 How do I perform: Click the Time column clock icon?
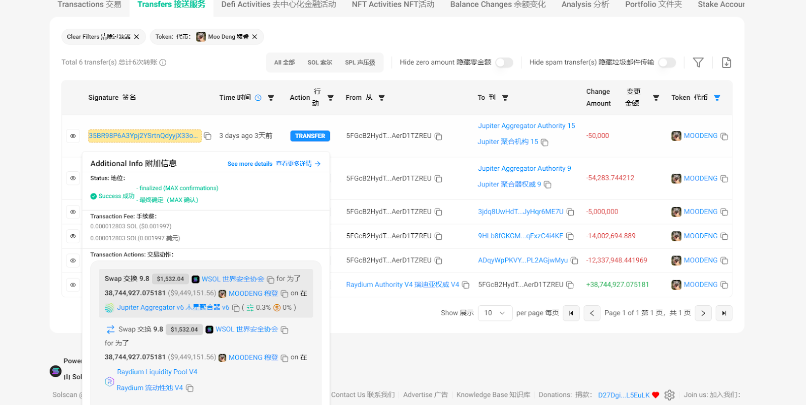(258, 98)
